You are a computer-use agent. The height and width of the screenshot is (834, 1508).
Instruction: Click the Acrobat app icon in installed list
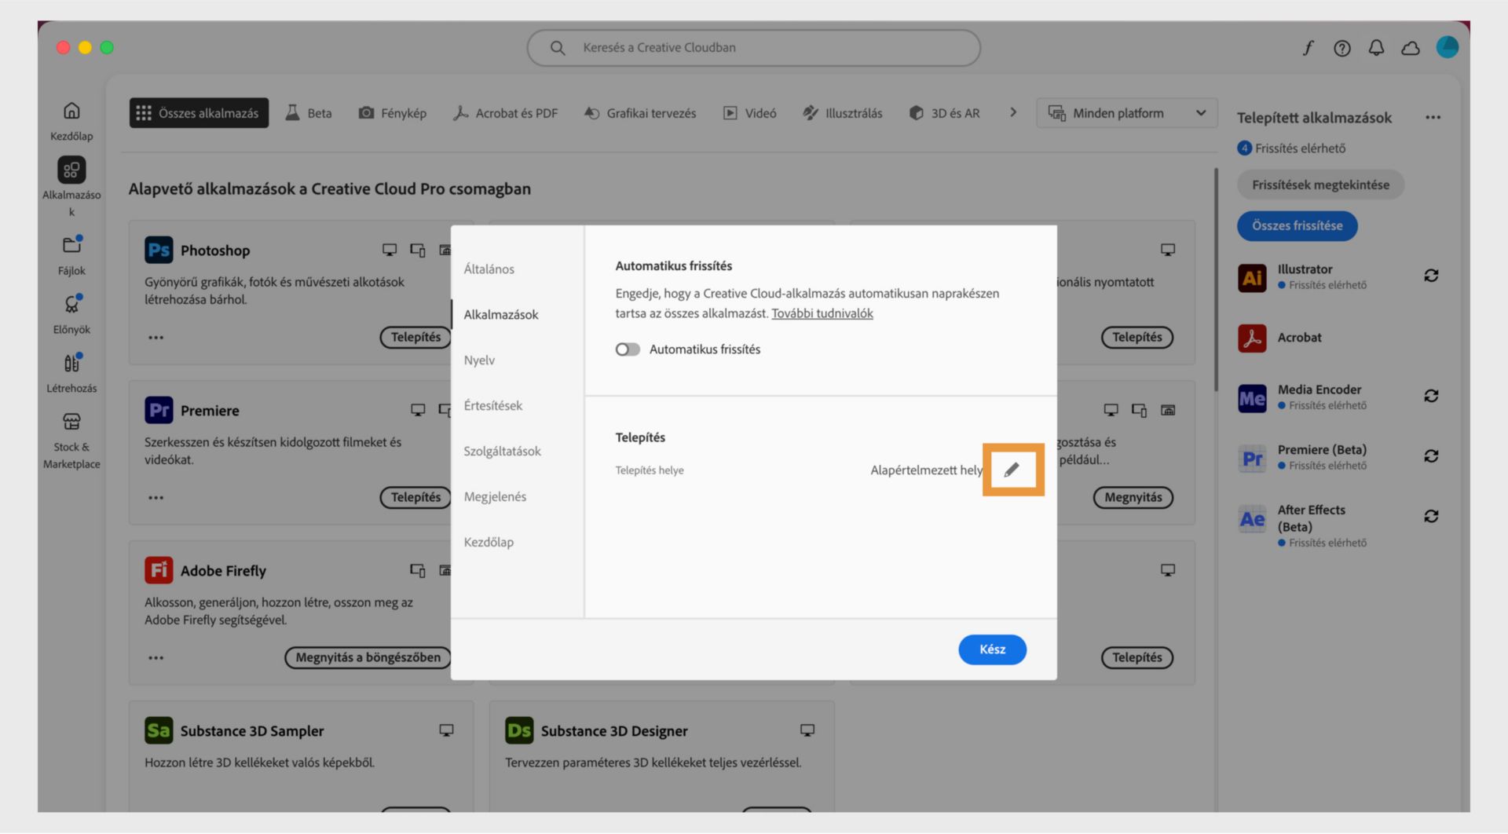(x=1252, y=338)
